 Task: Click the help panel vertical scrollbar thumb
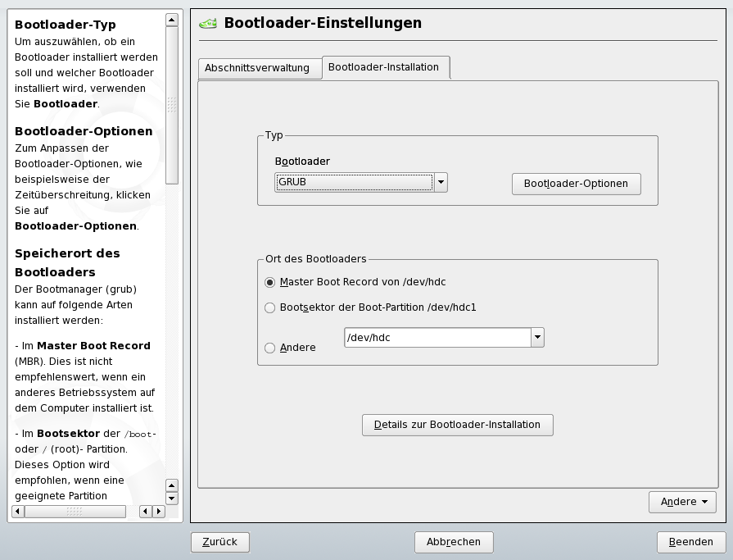click(x=172, y=105)
